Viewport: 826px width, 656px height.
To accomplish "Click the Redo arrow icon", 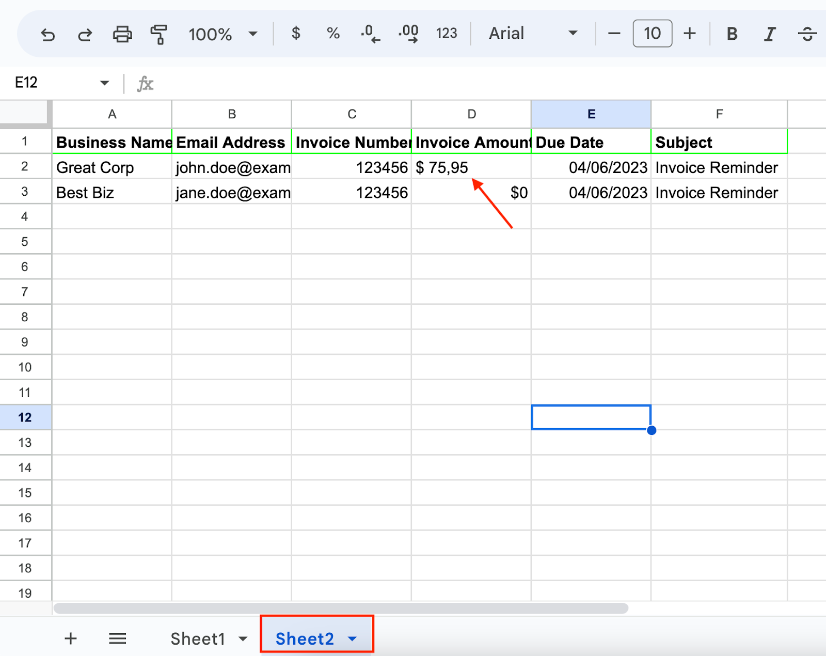I will click(85, 35).
